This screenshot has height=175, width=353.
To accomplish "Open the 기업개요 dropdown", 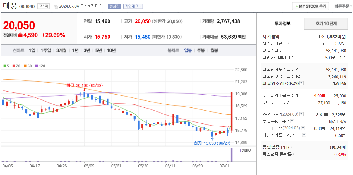I will point(133,6).
